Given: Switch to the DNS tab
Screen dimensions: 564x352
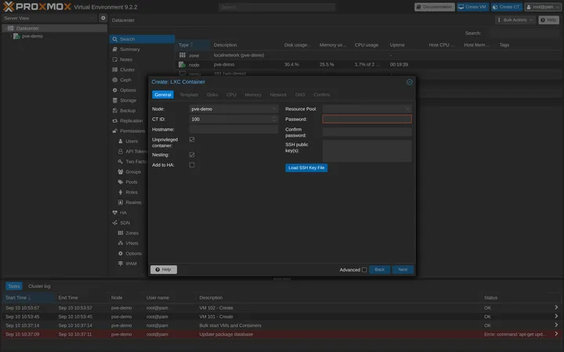Looking at the screenshot, I should [x=300, y=95].
